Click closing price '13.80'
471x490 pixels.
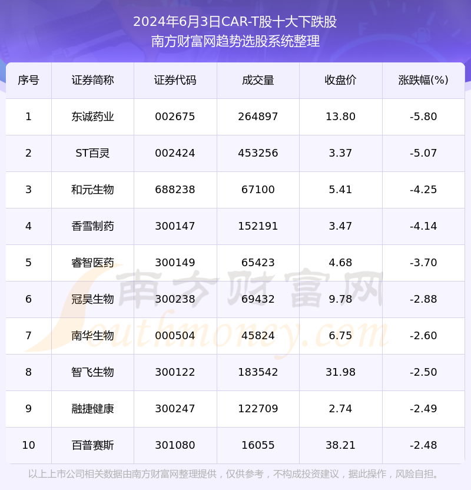click(340, 117)
